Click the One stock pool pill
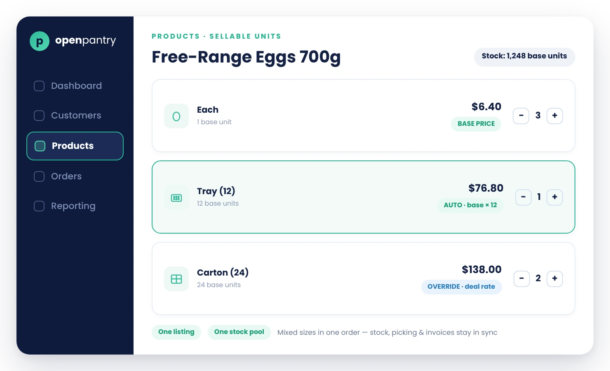The image size is (610, 371). (239, 332)
